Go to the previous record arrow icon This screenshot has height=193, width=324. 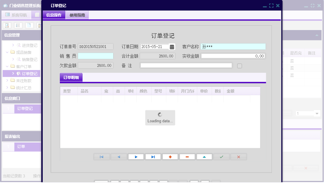point(119,156)
